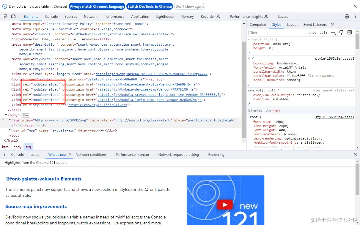The height and width of the screenshot is (225, 360).
Task: Click the @font-palette-values in Elements heading
Action: [43, 179]
